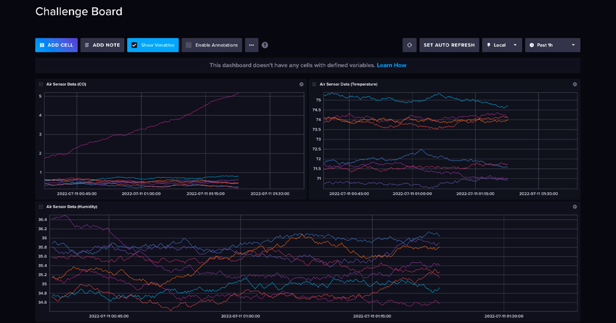Open settings gear on Humidity cell

(575, 207)
